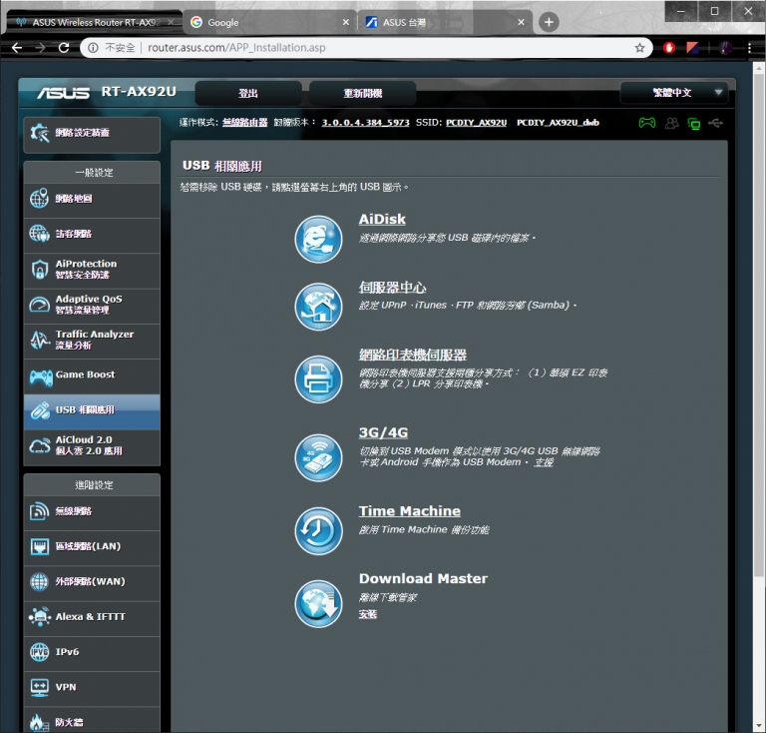Viewport: 766px width, 733px height.
Task: Click the 不安全 site info indicator
Action: coord(112,48)
